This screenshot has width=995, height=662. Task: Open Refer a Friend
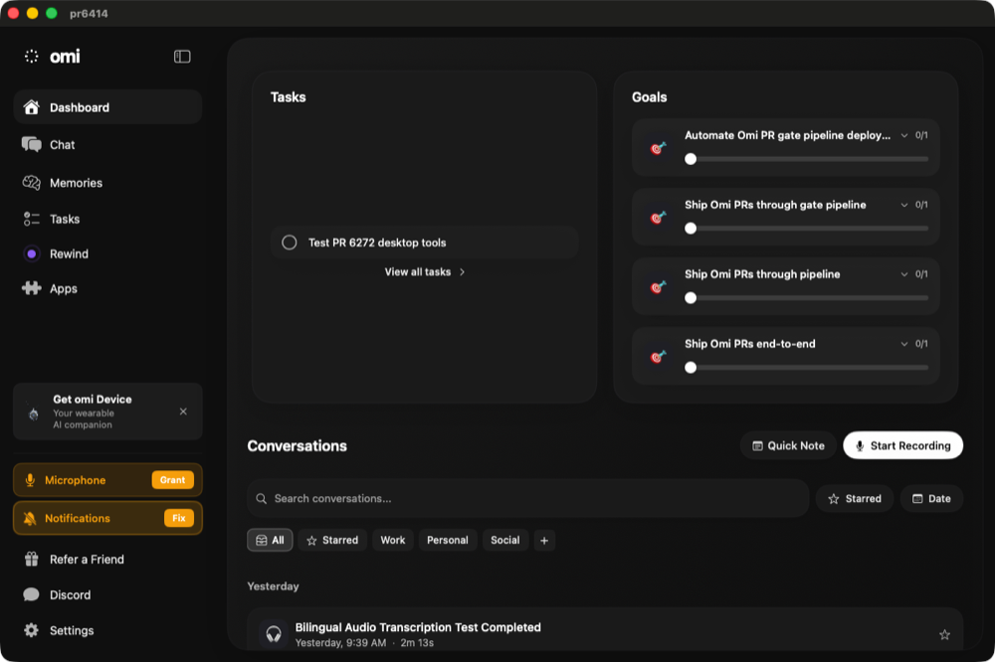tap(107, 560)
